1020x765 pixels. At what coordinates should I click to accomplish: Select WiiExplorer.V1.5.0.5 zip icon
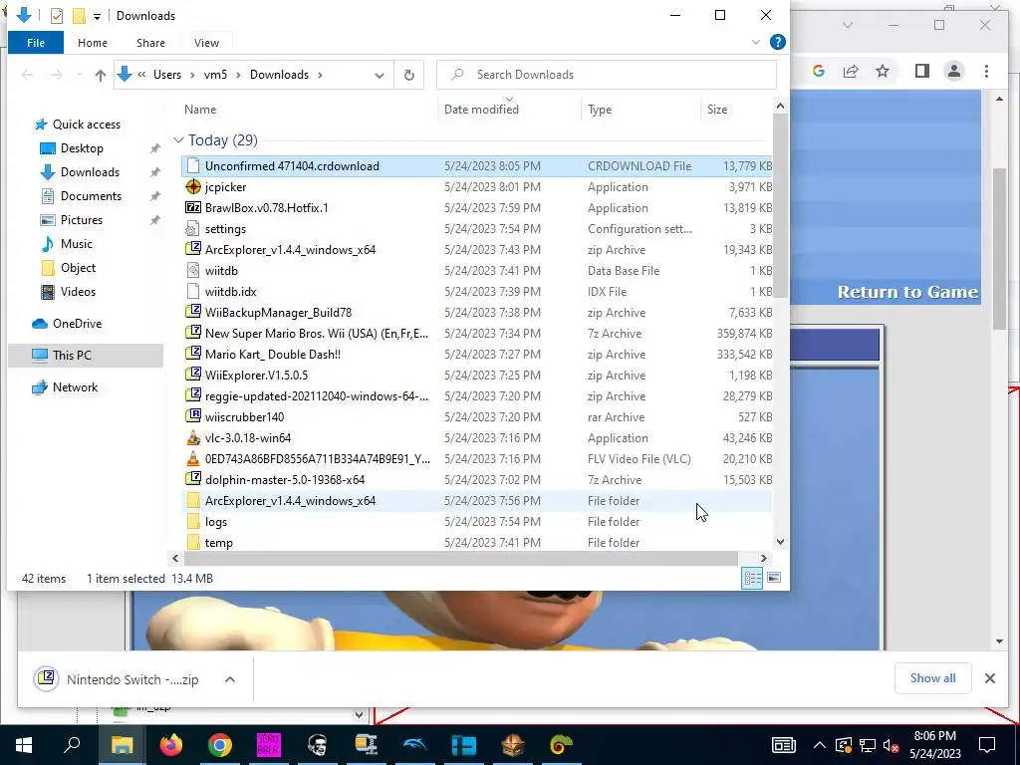(193, 376)
